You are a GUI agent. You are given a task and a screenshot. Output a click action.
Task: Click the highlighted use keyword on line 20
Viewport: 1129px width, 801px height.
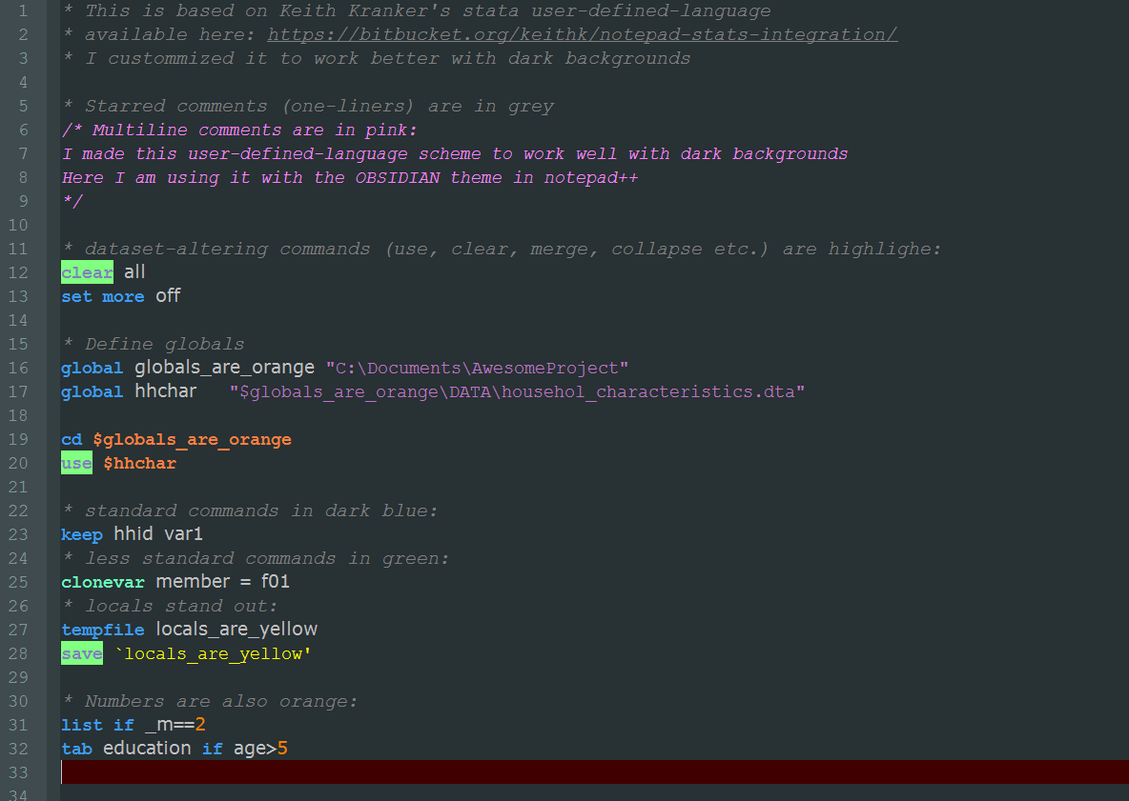pos(76,463)
